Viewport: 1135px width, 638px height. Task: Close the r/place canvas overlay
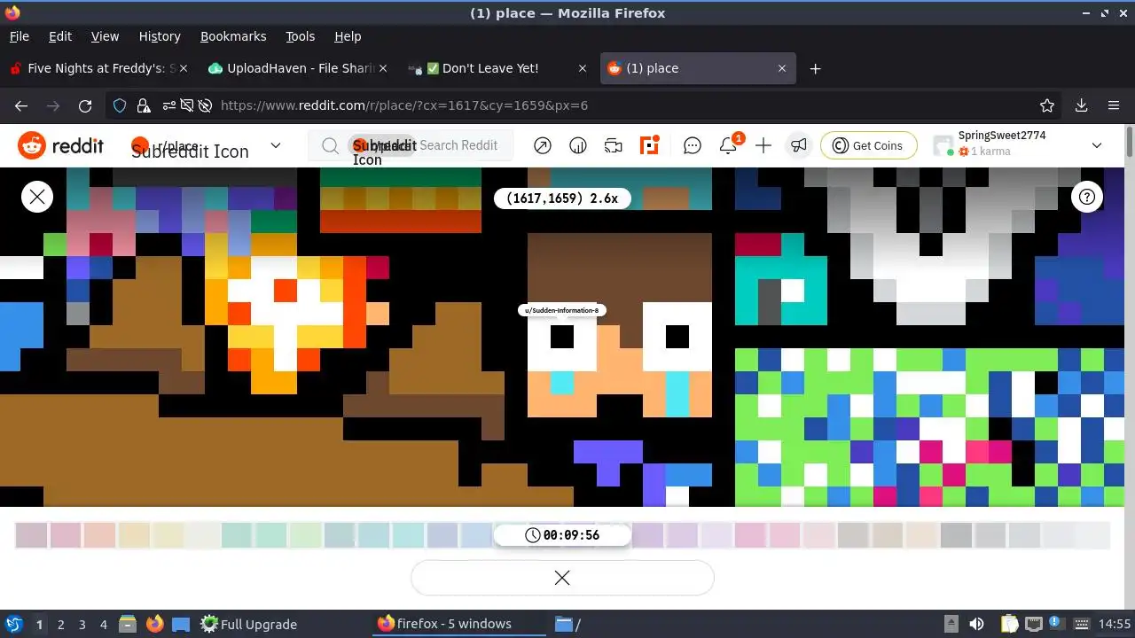37,197
